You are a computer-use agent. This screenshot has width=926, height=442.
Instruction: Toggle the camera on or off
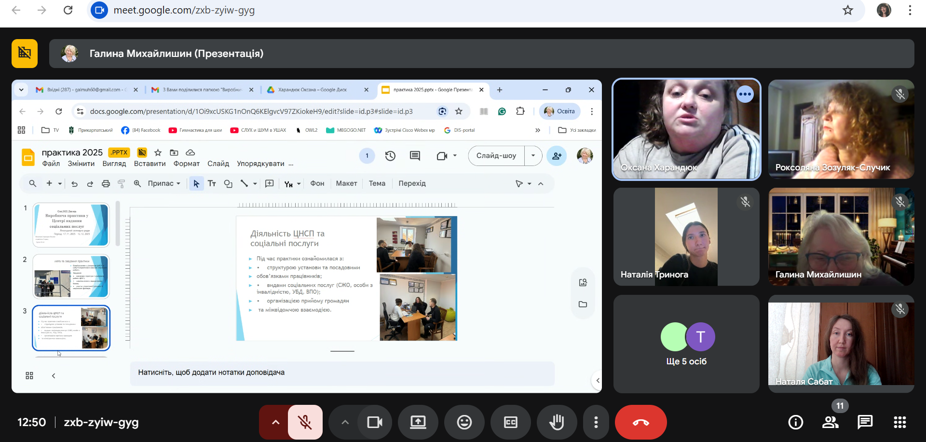374,423
